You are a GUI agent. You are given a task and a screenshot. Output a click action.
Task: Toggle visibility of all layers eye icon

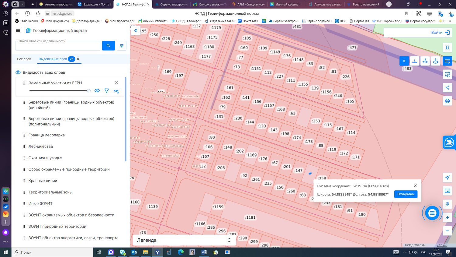click(x=18, y=72)
